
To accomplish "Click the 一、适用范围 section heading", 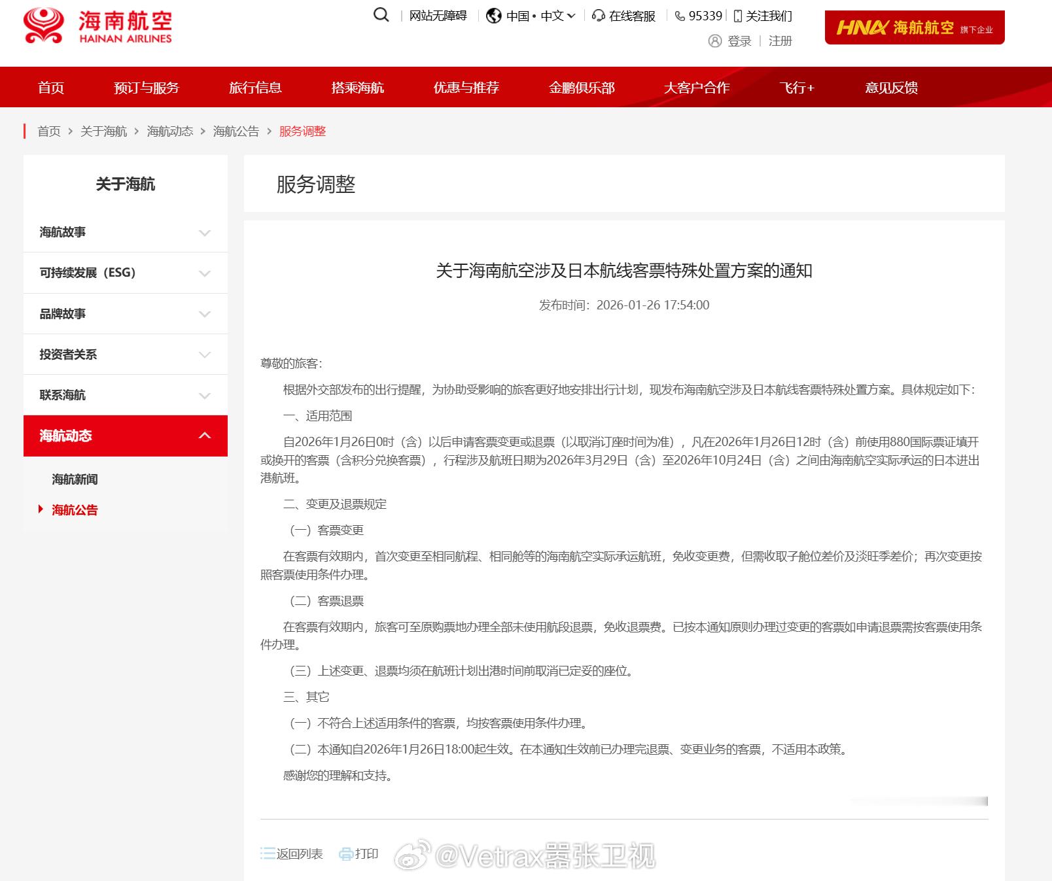I will pyautogui.click(x=318, y=416).
